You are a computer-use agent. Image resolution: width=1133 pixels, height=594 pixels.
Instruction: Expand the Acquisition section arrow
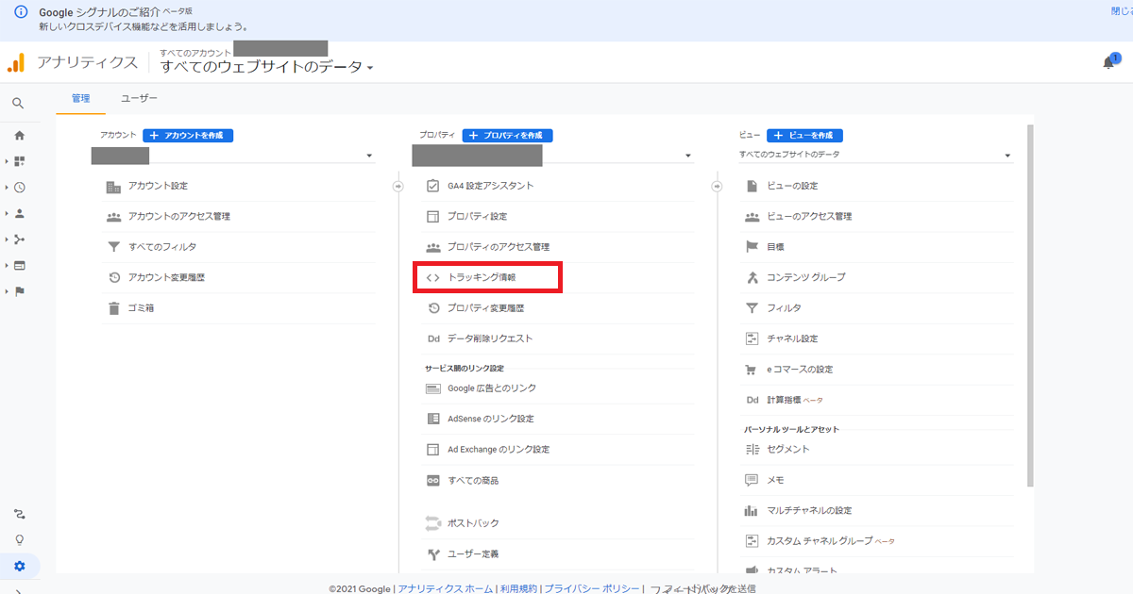pos(7,239)
